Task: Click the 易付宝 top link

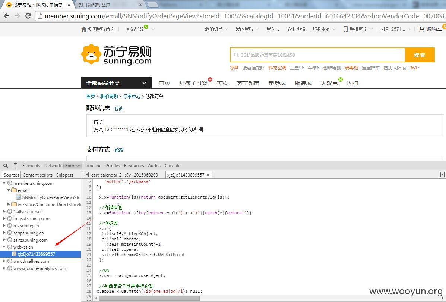Action: click(273, 29)
